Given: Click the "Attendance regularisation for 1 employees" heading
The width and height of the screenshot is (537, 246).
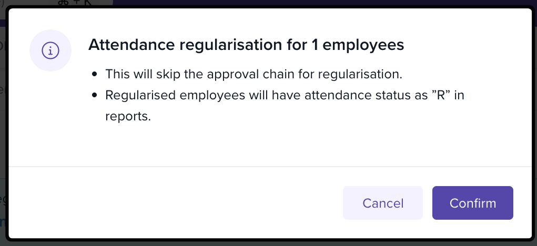Looking at the screenshot, I should pyautogui.click(x=246, y=45).
